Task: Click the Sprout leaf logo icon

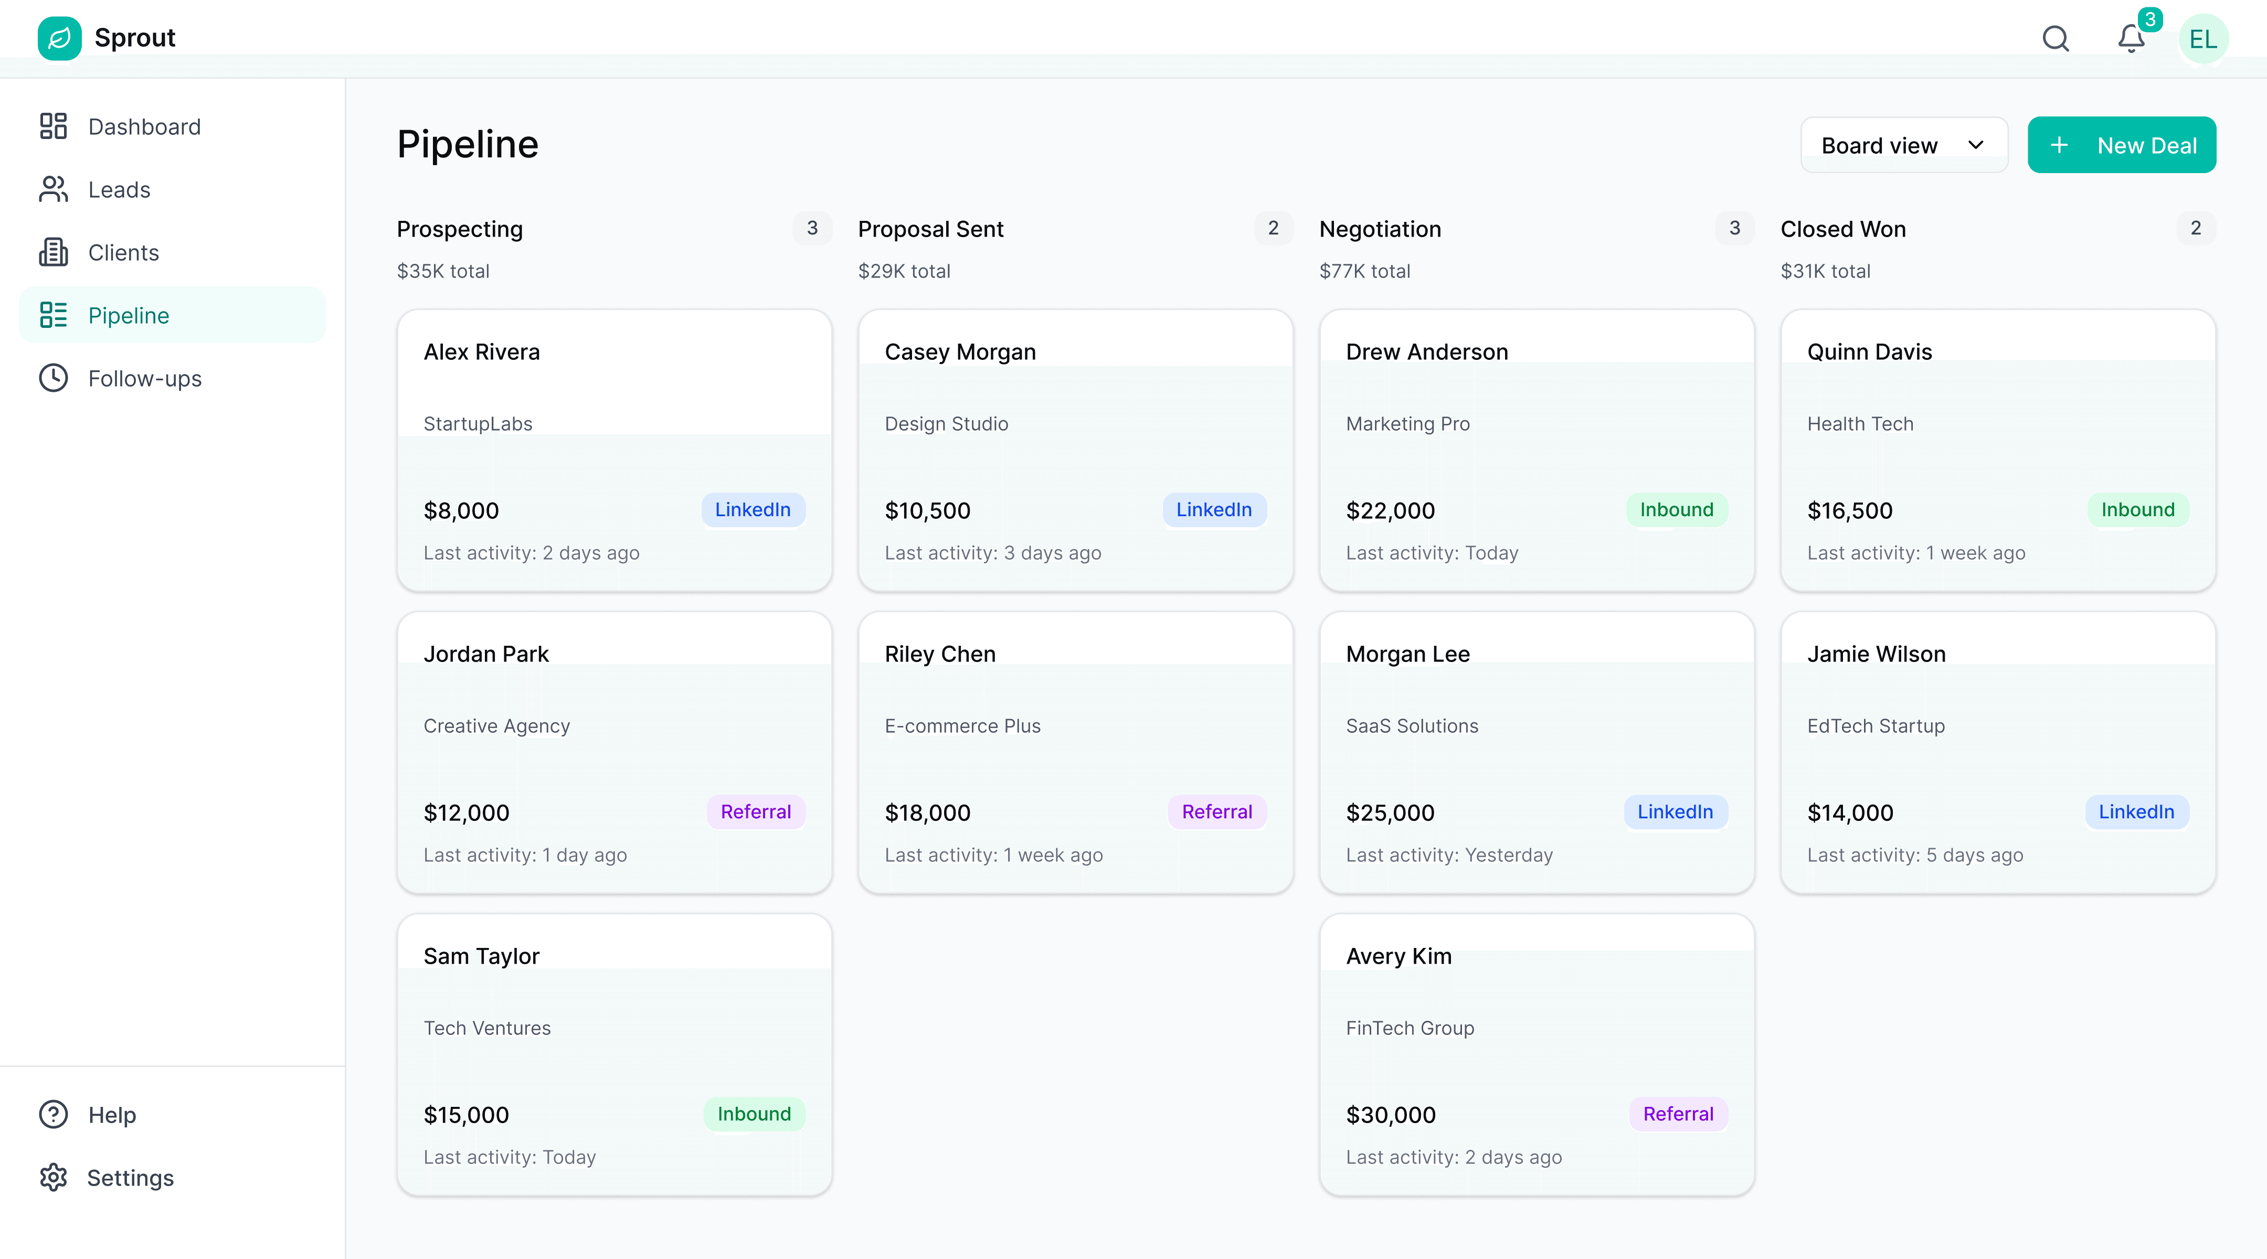Action: coord(59,38)
